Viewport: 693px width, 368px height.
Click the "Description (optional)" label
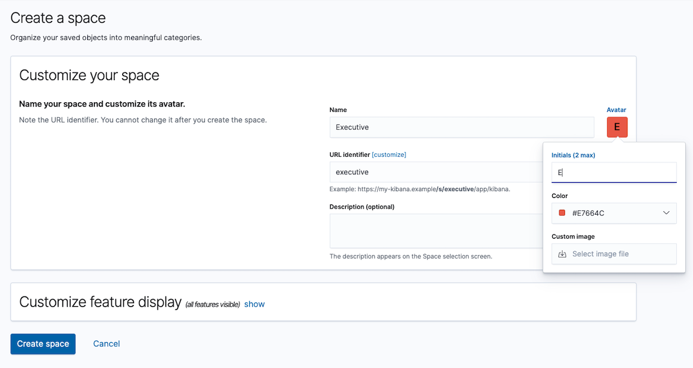362,207
